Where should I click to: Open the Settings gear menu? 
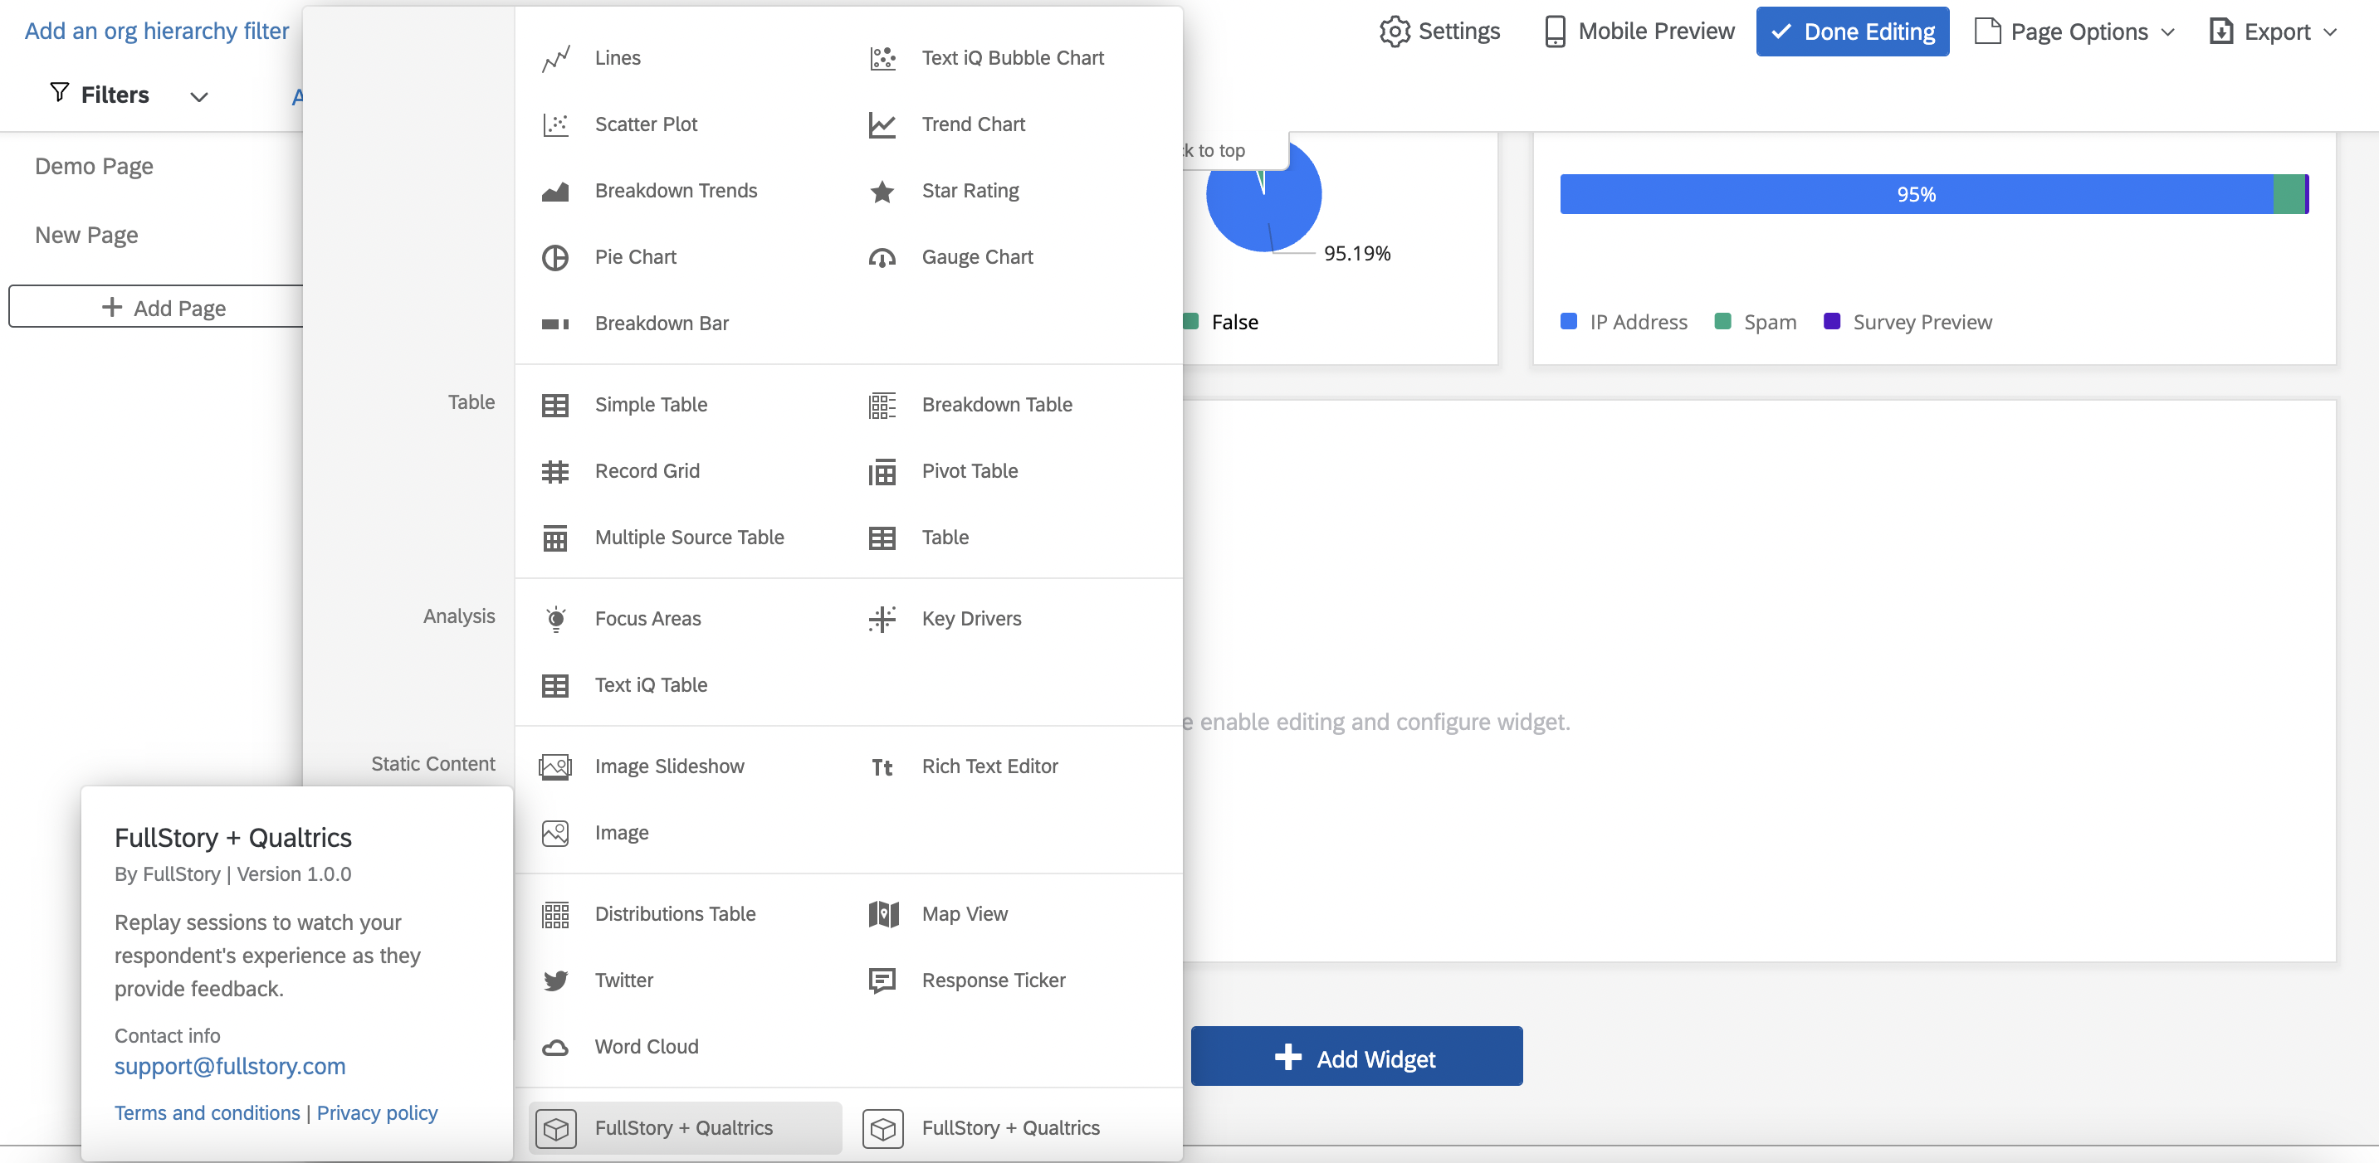[x=1438, y=31]
